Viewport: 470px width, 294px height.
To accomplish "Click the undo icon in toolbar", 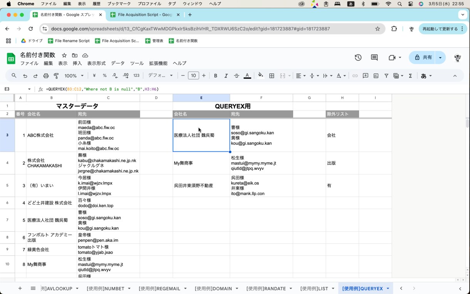I will (25, 76).
